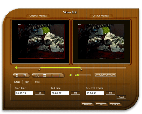142x114 pixels.
Task: Mute audio via the speaker icon
Action: 71,75
